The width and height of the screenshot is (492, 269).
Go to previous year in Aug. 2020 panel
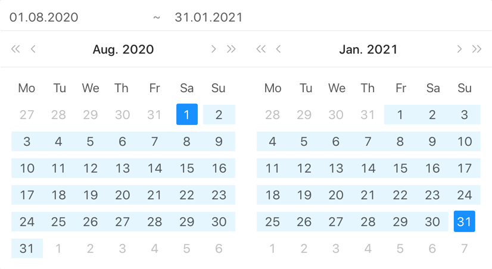click(15, 49)
